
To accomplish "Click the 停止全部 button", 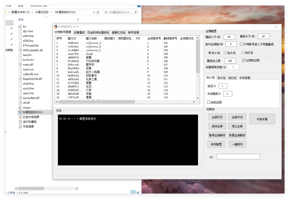I will (237, 126).
